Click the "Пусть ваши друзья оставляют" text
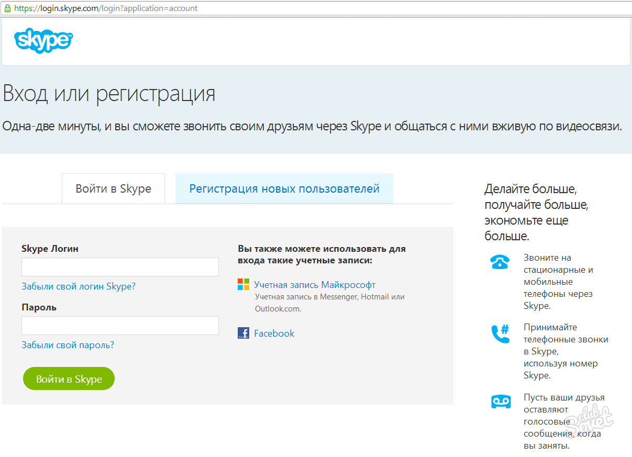632x457 pixels. 564,422
